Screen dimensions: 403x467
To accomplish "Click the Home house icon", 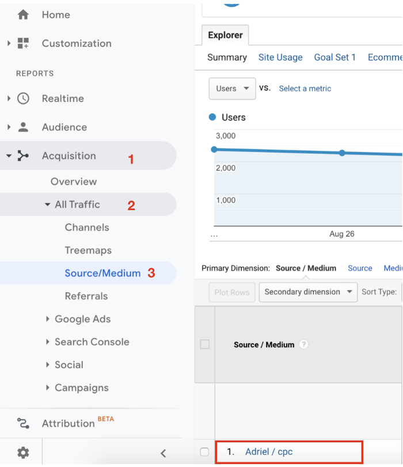I will tap(23, 15).
